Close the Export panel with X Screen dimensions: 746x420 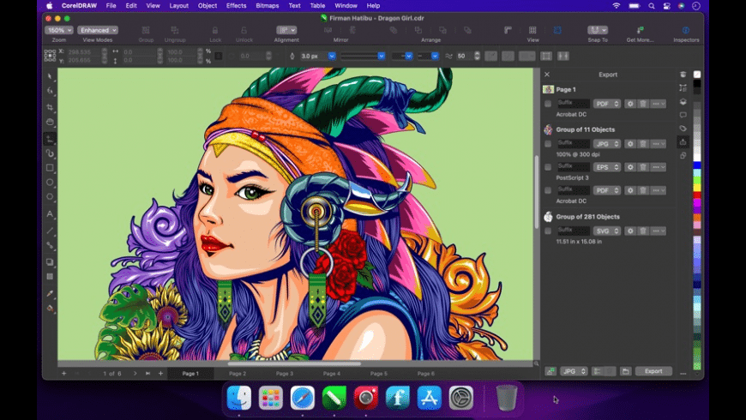547,75
